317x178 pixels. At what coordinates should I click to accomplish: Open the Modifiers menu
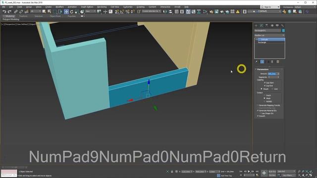[x=59, y=7]
